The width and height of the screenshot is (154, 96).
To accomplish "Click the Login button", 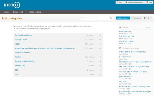I will pyautogui.click(x=149, y=2).
